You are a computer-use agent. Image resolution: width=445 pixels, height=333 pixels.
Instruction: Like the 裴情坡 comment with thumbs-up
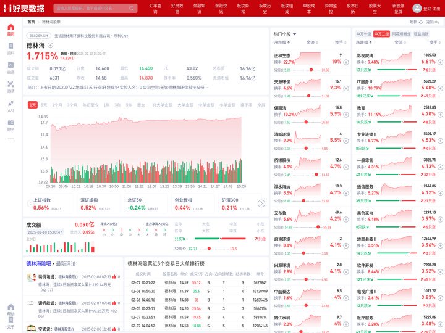[114, 276]
